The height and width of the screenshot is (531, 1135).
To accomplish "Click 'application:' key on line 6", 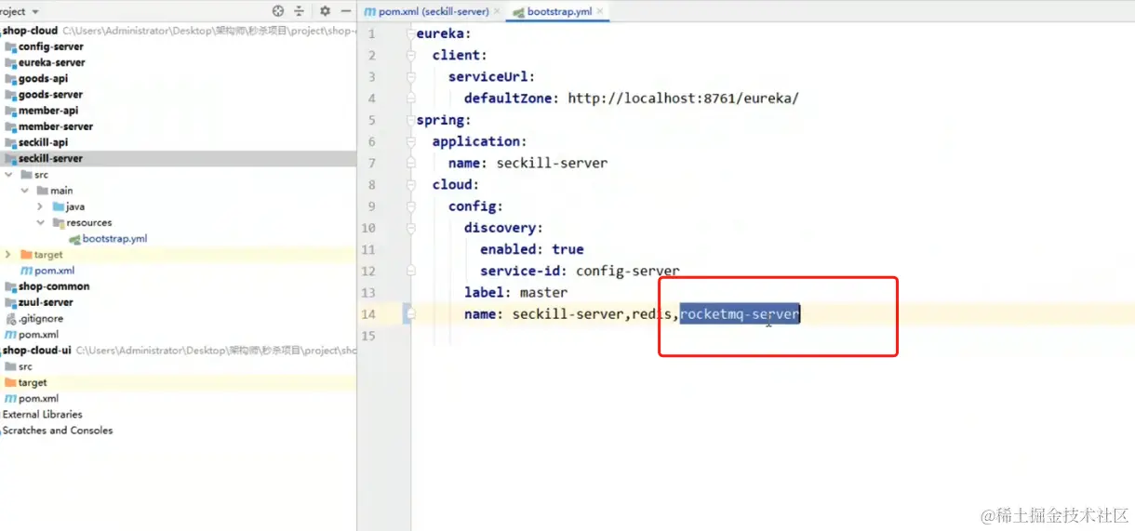I will pyautogui.click(x=480, y=141).
